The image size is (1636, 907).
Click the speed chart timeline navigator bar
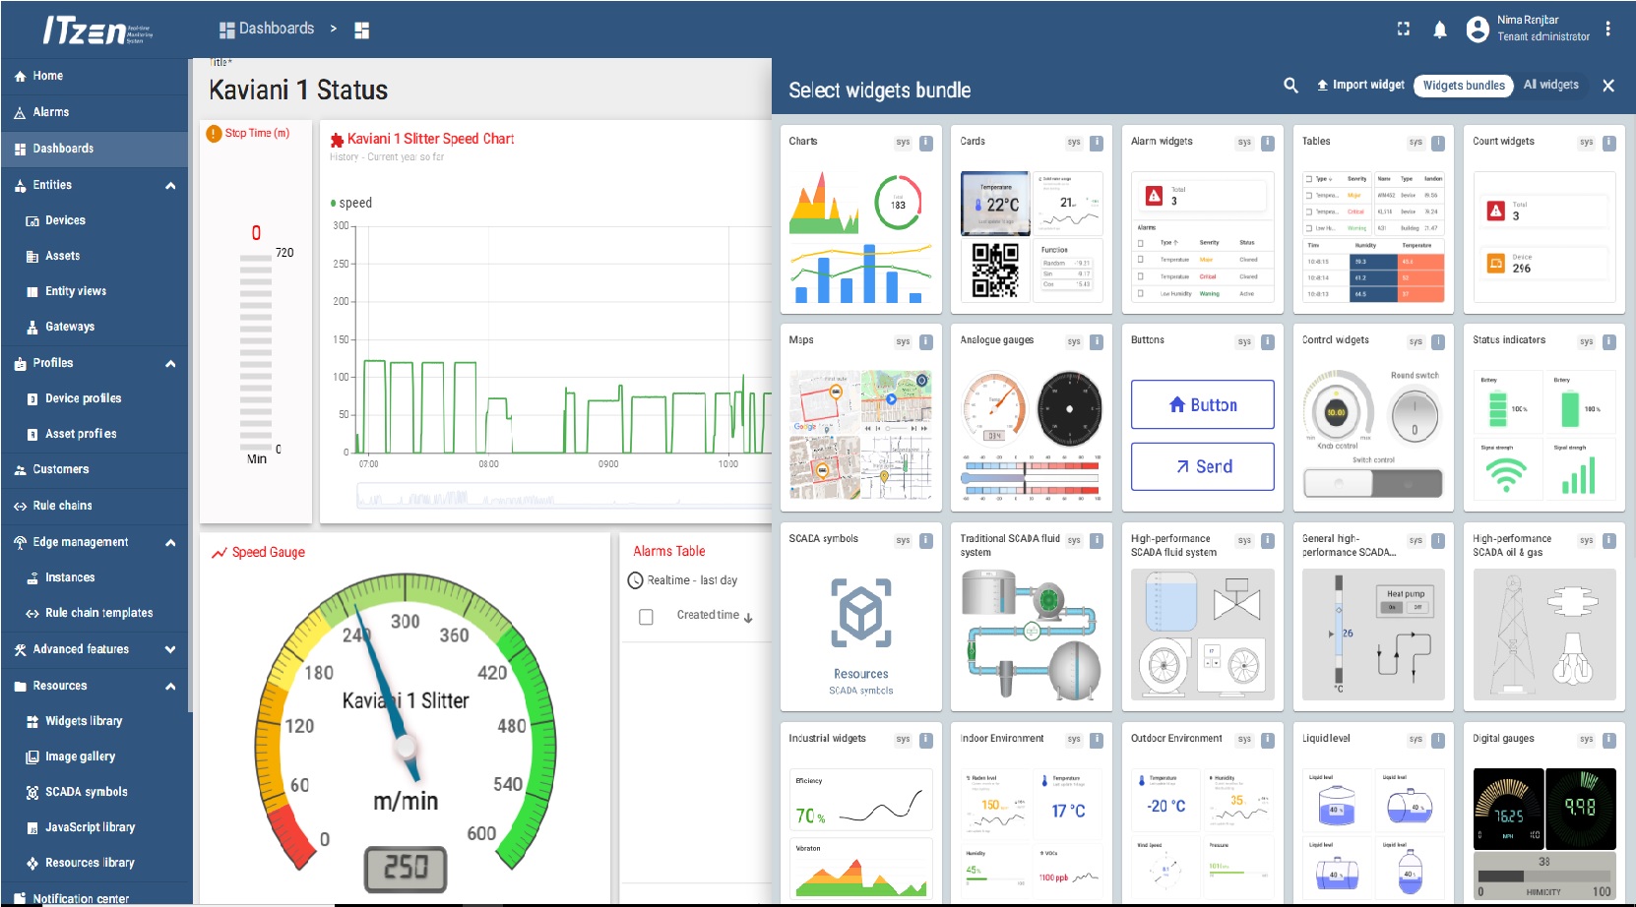point(561,498)
